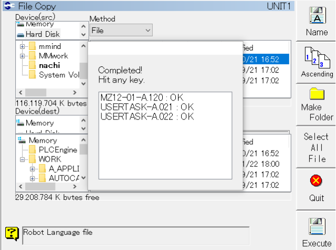Click the Make Folder icon
Image resolution: width=336 pixels, height=250 pixels.
point(317,95)
